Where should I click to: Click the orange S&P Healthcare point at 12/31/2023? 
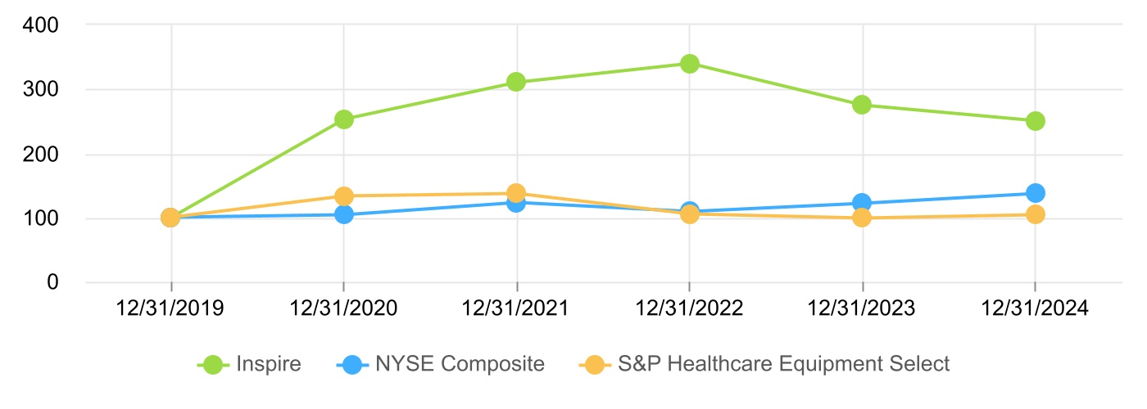(x=862, y=218)
